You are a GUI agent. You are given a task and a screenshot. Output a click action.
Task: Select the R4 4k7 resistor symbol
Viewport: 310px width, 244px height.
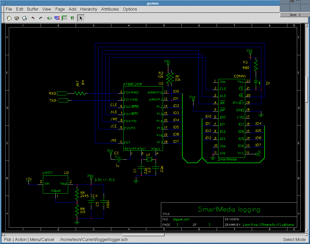pos(80,93)
